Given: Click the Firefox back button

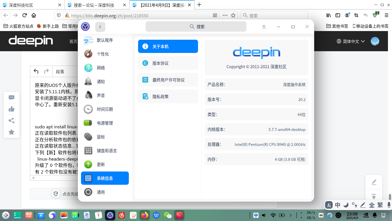Looking at the screenshot, I should tap(6, 16).
